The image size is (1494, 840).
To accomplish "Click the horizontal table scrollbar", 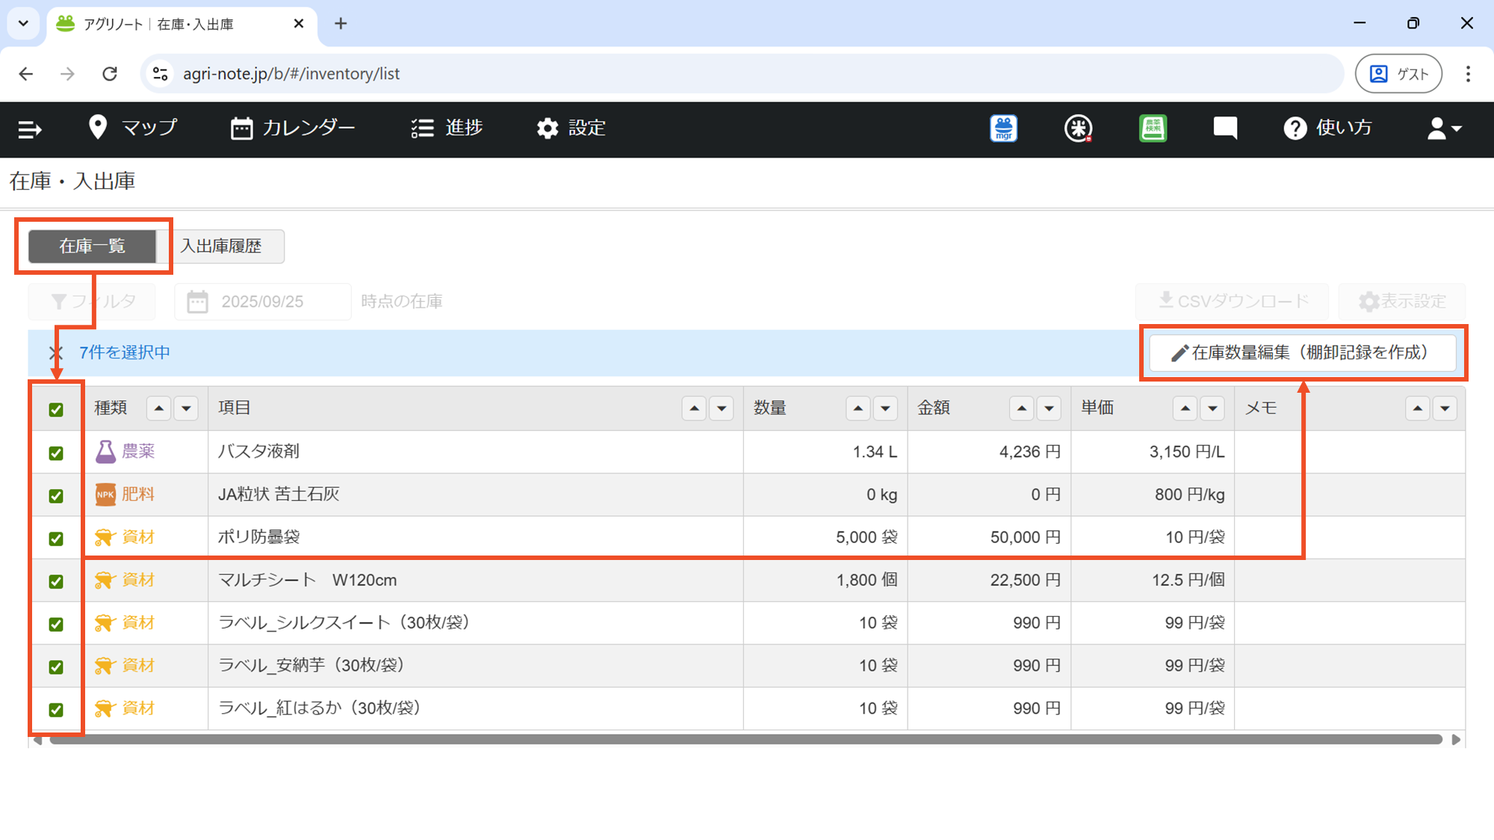I will [x=746, y=740].
